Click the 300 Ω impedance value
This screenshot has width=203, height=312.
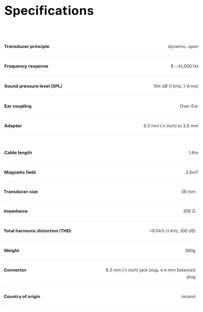pos(189,211)
